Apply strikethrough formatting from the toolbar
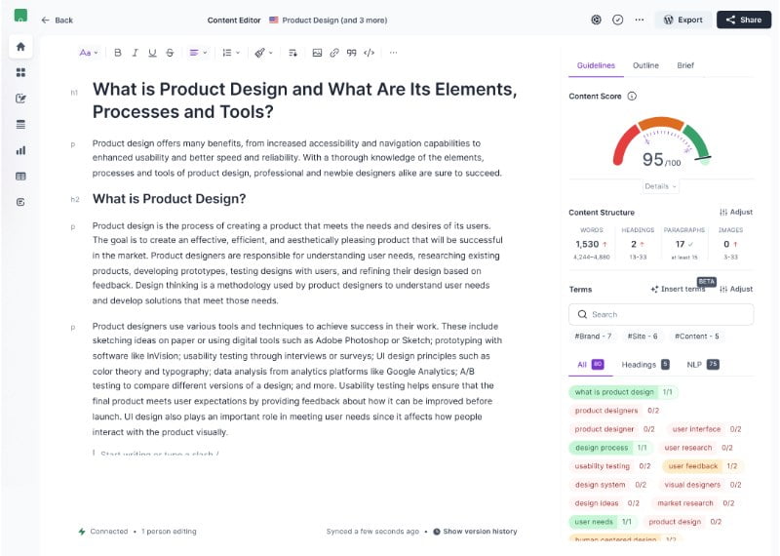The height and width of the screenshot is (556, 780). coord(170,53)
